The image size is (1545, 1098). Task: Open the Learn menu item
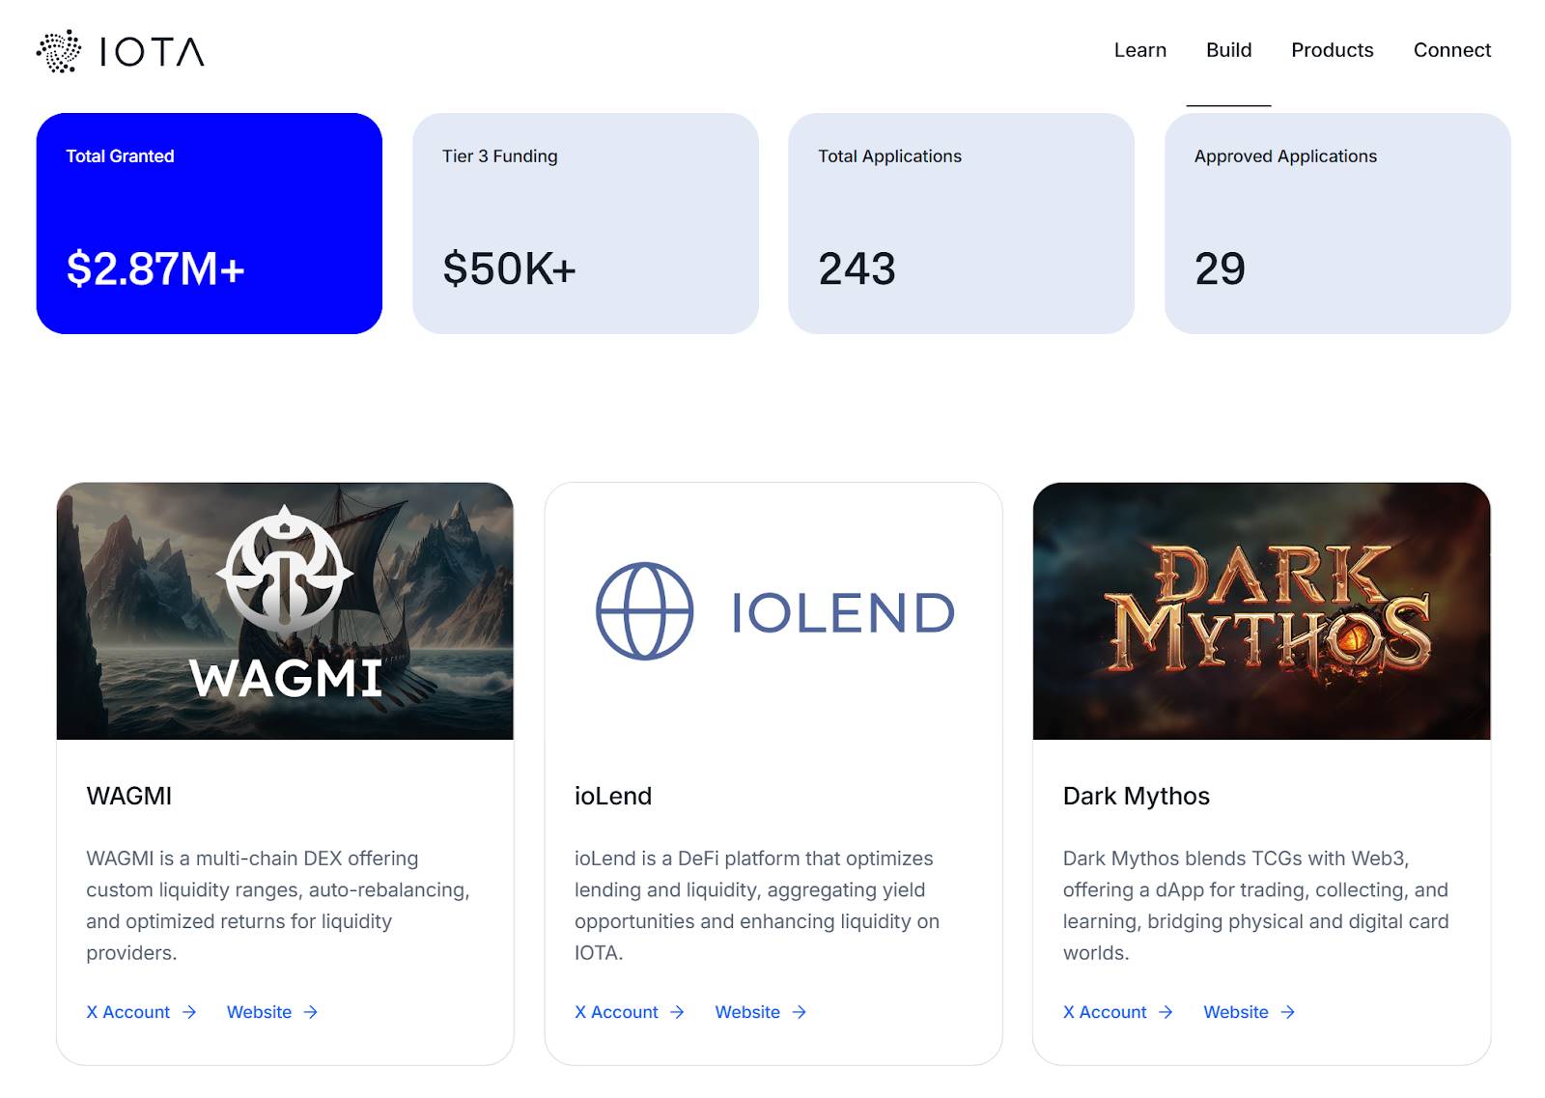(x=1139, y=50)
